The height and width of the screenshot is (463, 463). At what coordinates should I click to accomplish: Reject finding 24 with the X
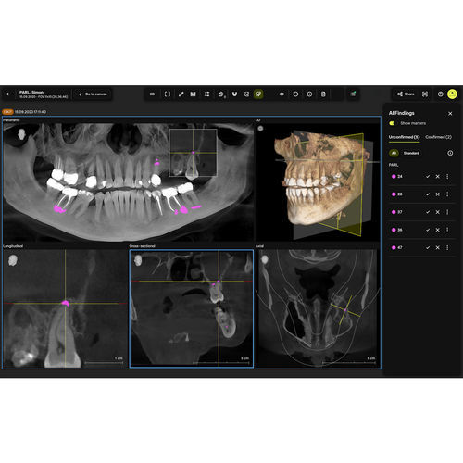click(437, 177)
